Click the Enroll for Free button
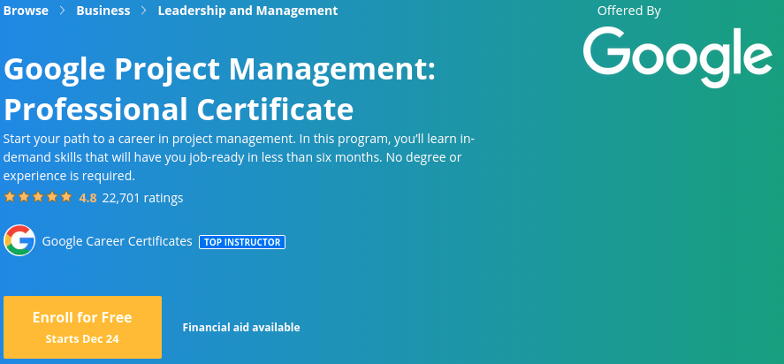The width and height of the screenshot is (784, 364). tap(82, 327)
